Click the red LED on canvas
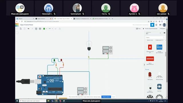 [61, 60]
